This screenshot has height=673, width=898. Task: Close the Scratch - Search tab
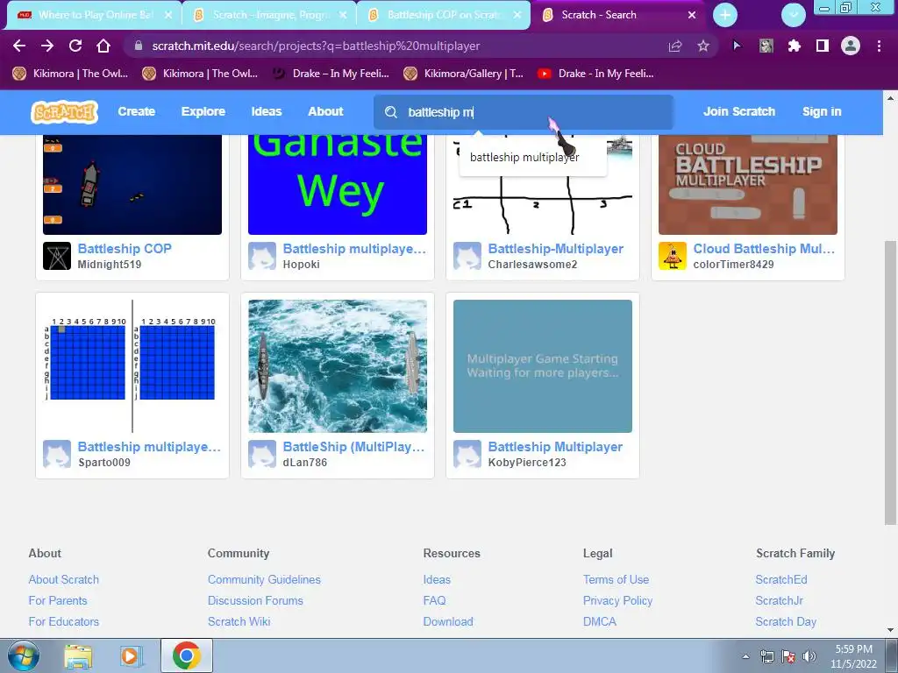pos(691,15)
